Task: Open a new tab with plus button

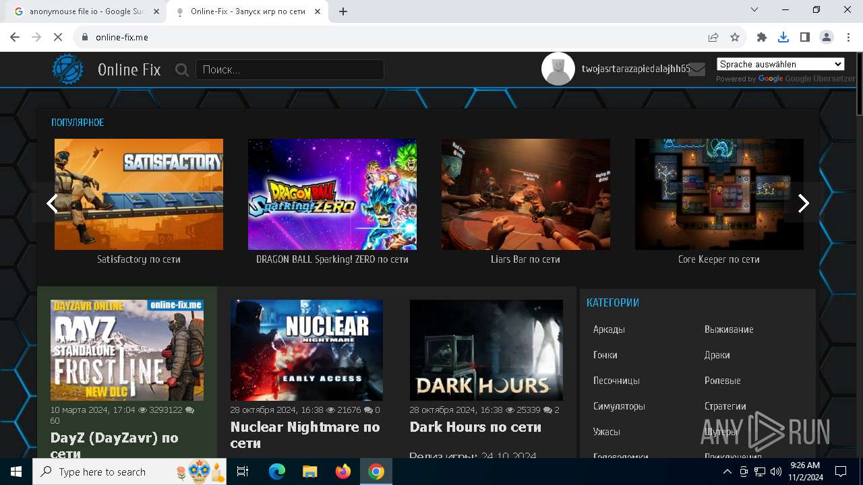Action: (x=343, y=11)
